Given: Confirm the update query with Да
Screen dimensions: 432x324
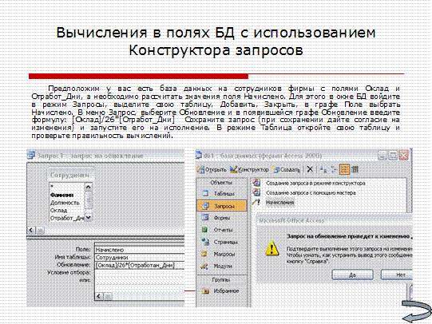Looking at the screenshot, I should pyautogui.click(x=352, y=275).
